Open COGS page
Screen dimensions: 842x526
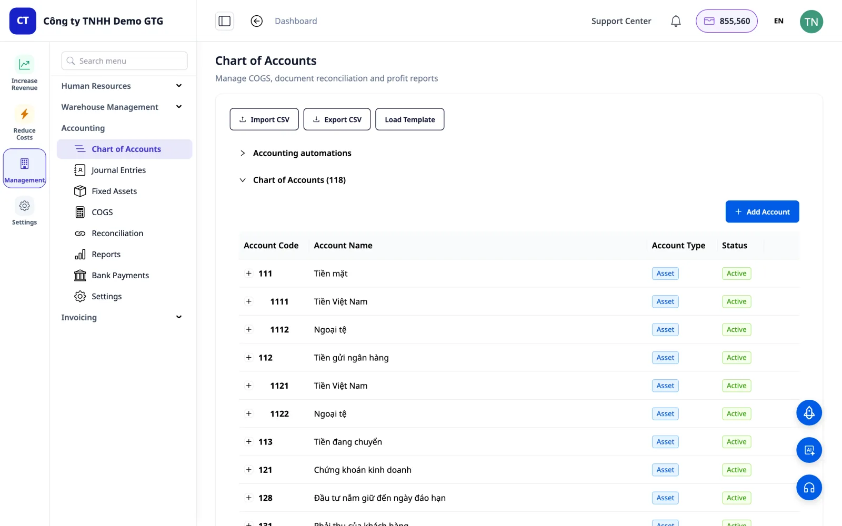click(x=124, y=212)
